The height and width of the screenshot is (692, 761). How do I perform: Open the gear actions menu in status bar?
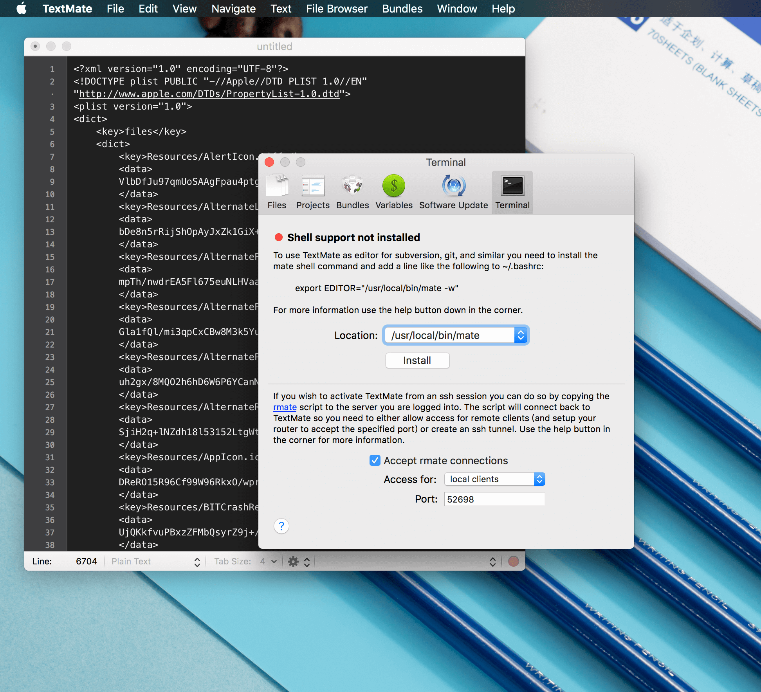tap(293, 561)
